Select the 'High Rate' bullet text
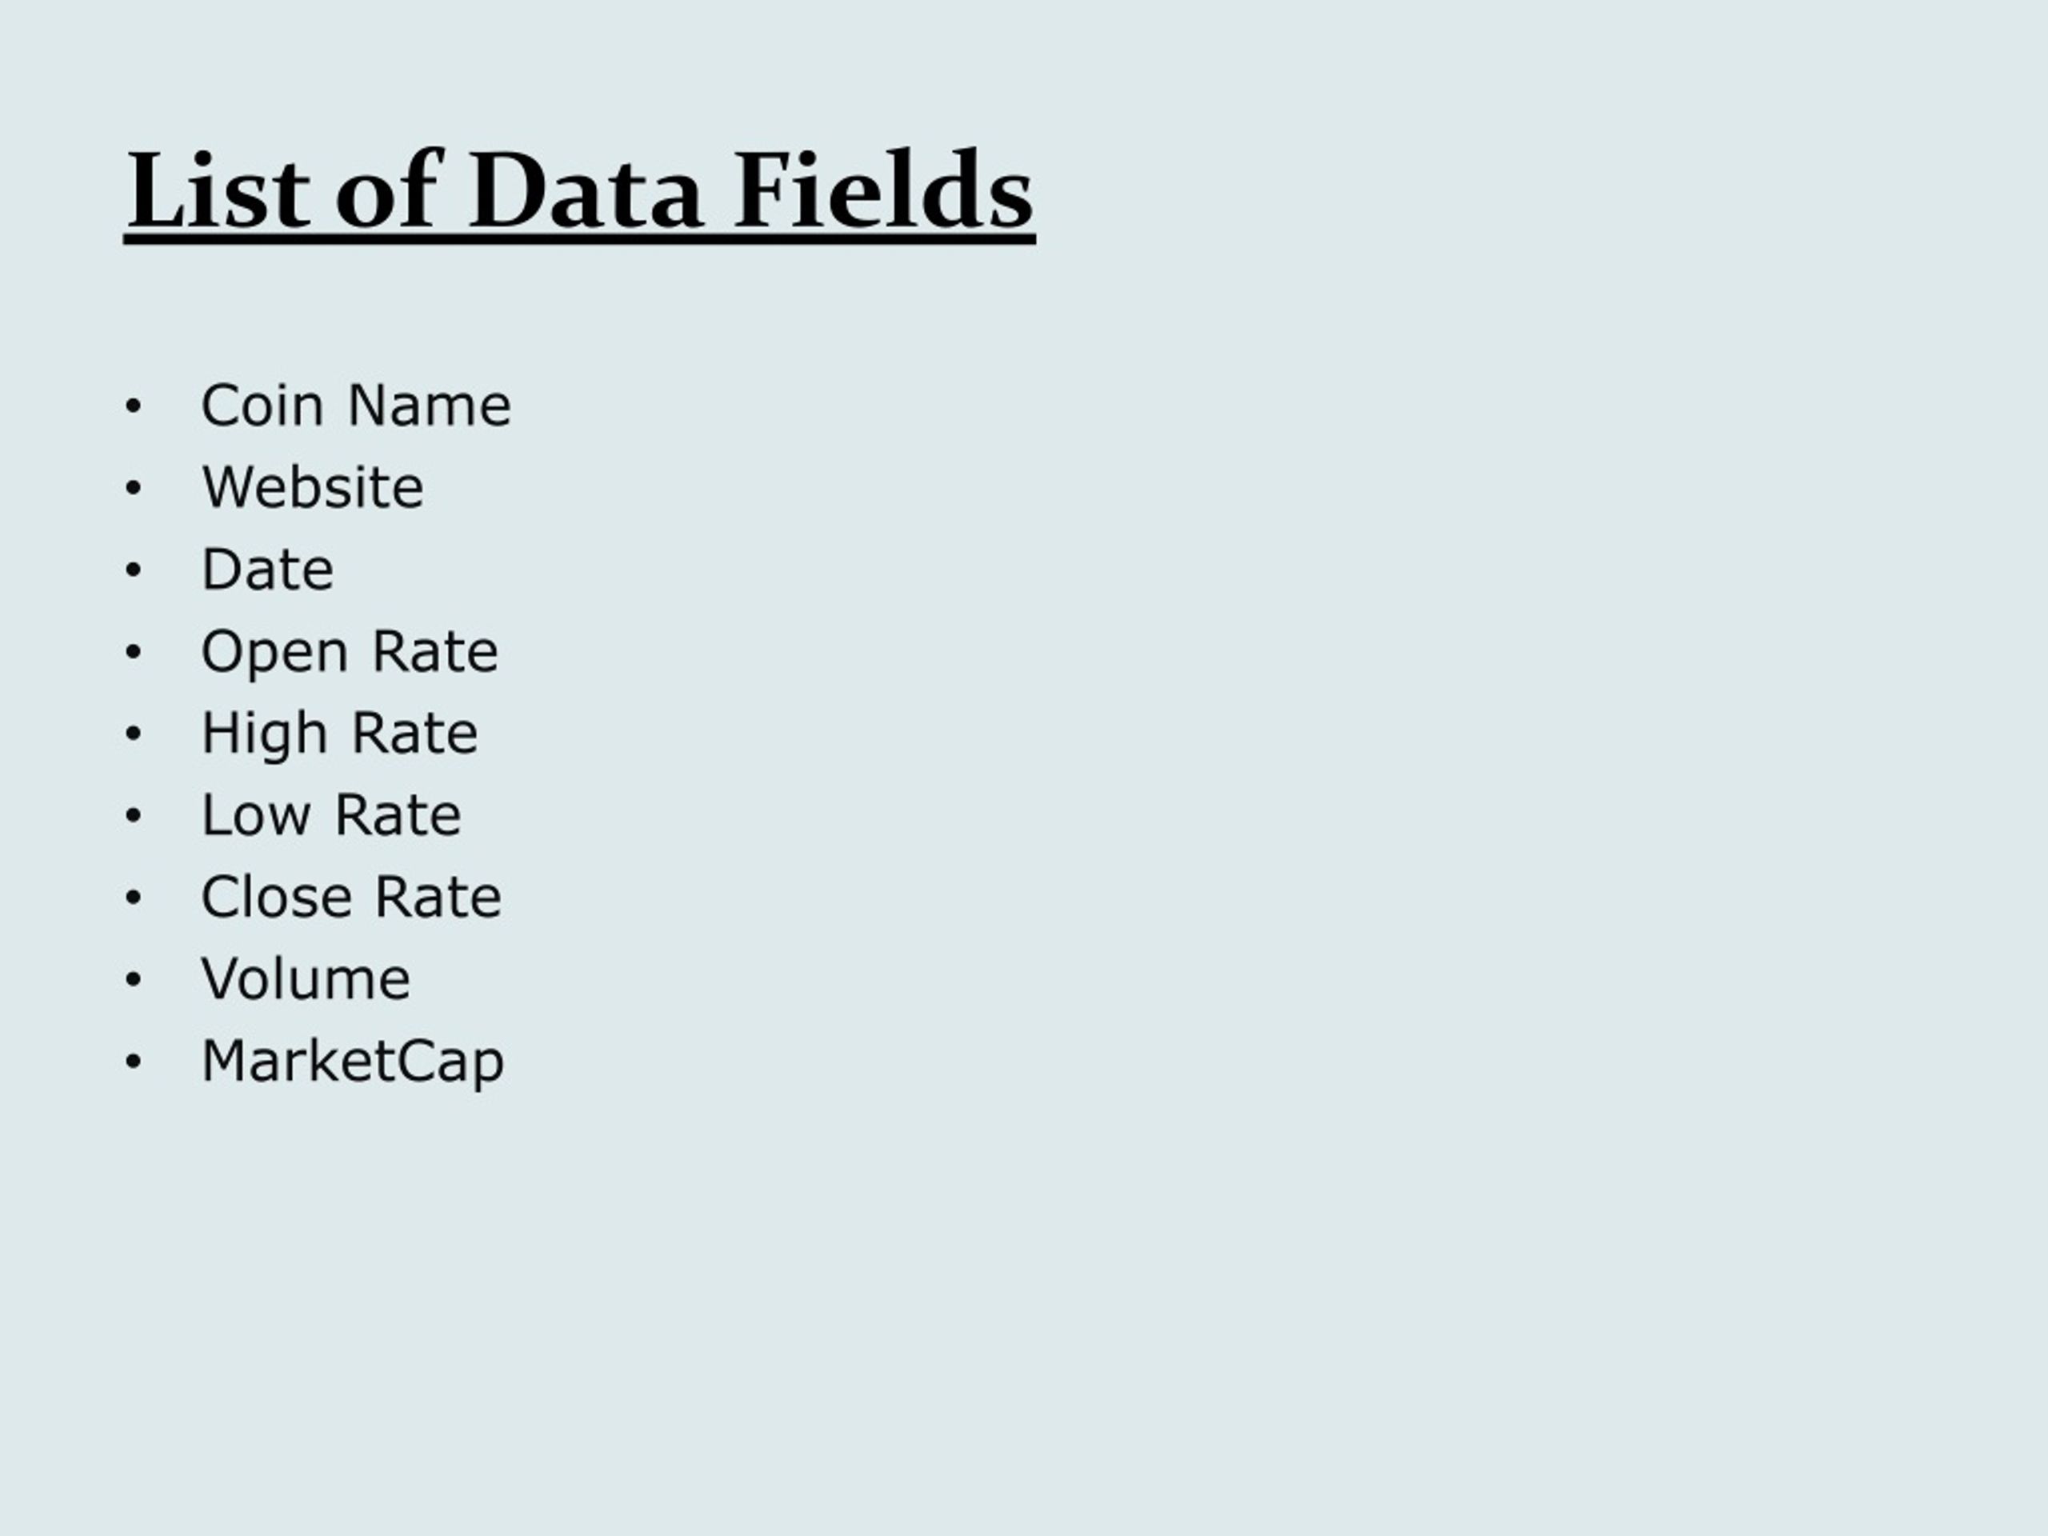Image resolution: width=2048 pixels, height=1536 pixels. (x=339, y=734)
